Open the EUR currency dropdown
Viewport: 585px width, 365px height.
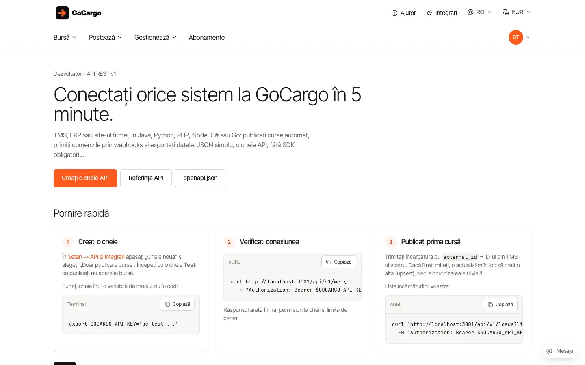tap(516, 12)
